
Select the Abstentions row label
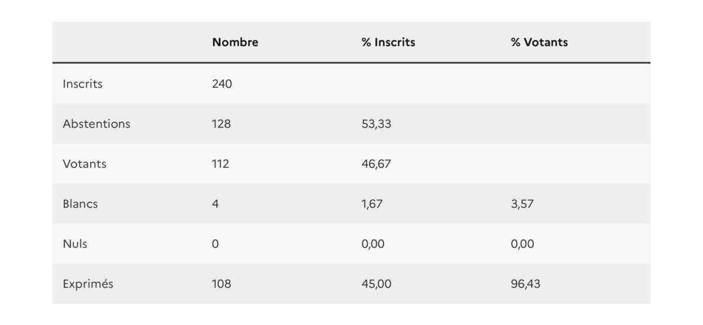pyautogui.click(x=97, y=124)
